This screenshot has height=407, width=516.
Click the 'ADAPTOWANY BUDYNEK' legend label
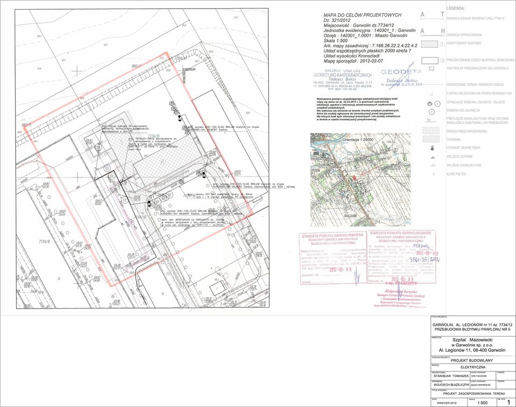click(464, 43)
